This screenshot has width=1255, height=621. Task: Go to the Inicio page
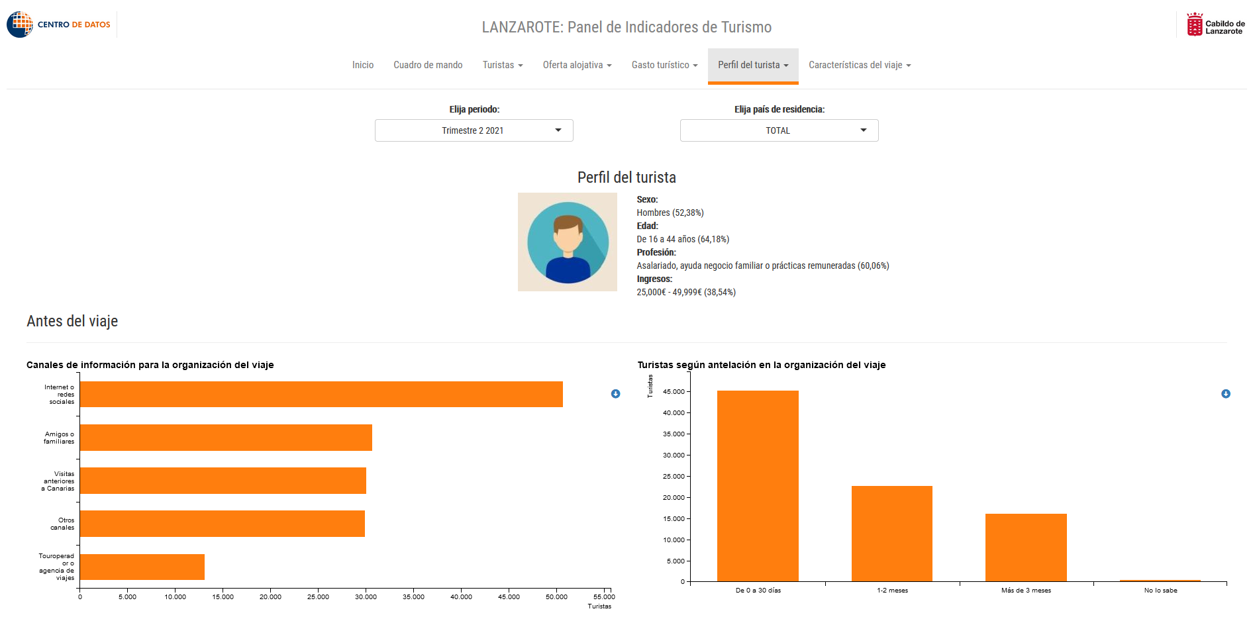(363, 65)
